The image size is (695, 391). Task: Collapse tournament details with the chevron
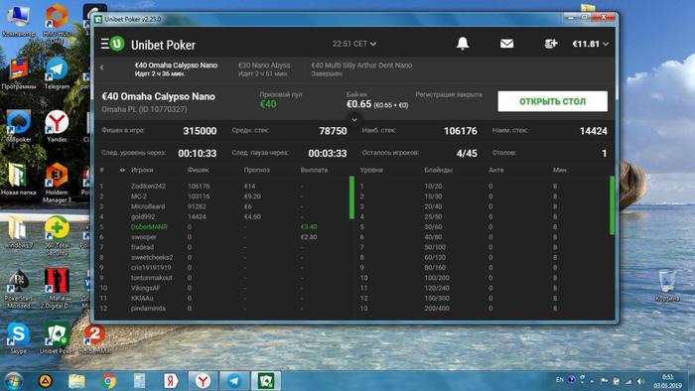click(x=354, y=119)
